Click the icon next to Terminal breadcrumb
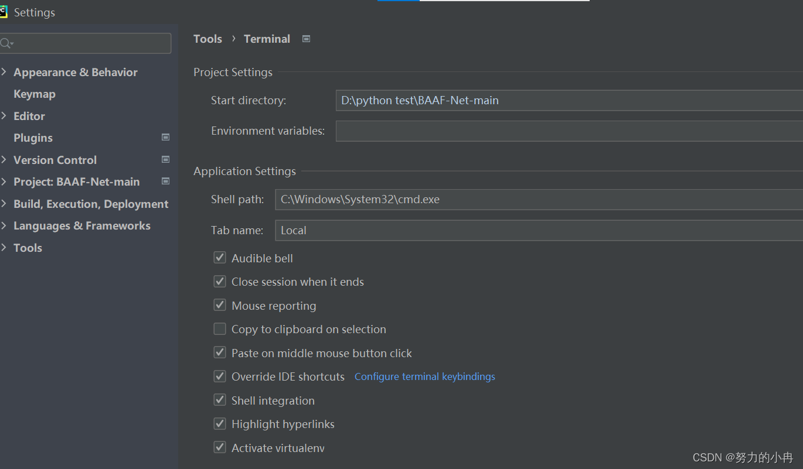The width and height of the screenshot is (803, 469). pyautogui.click(x=306, y=39)
